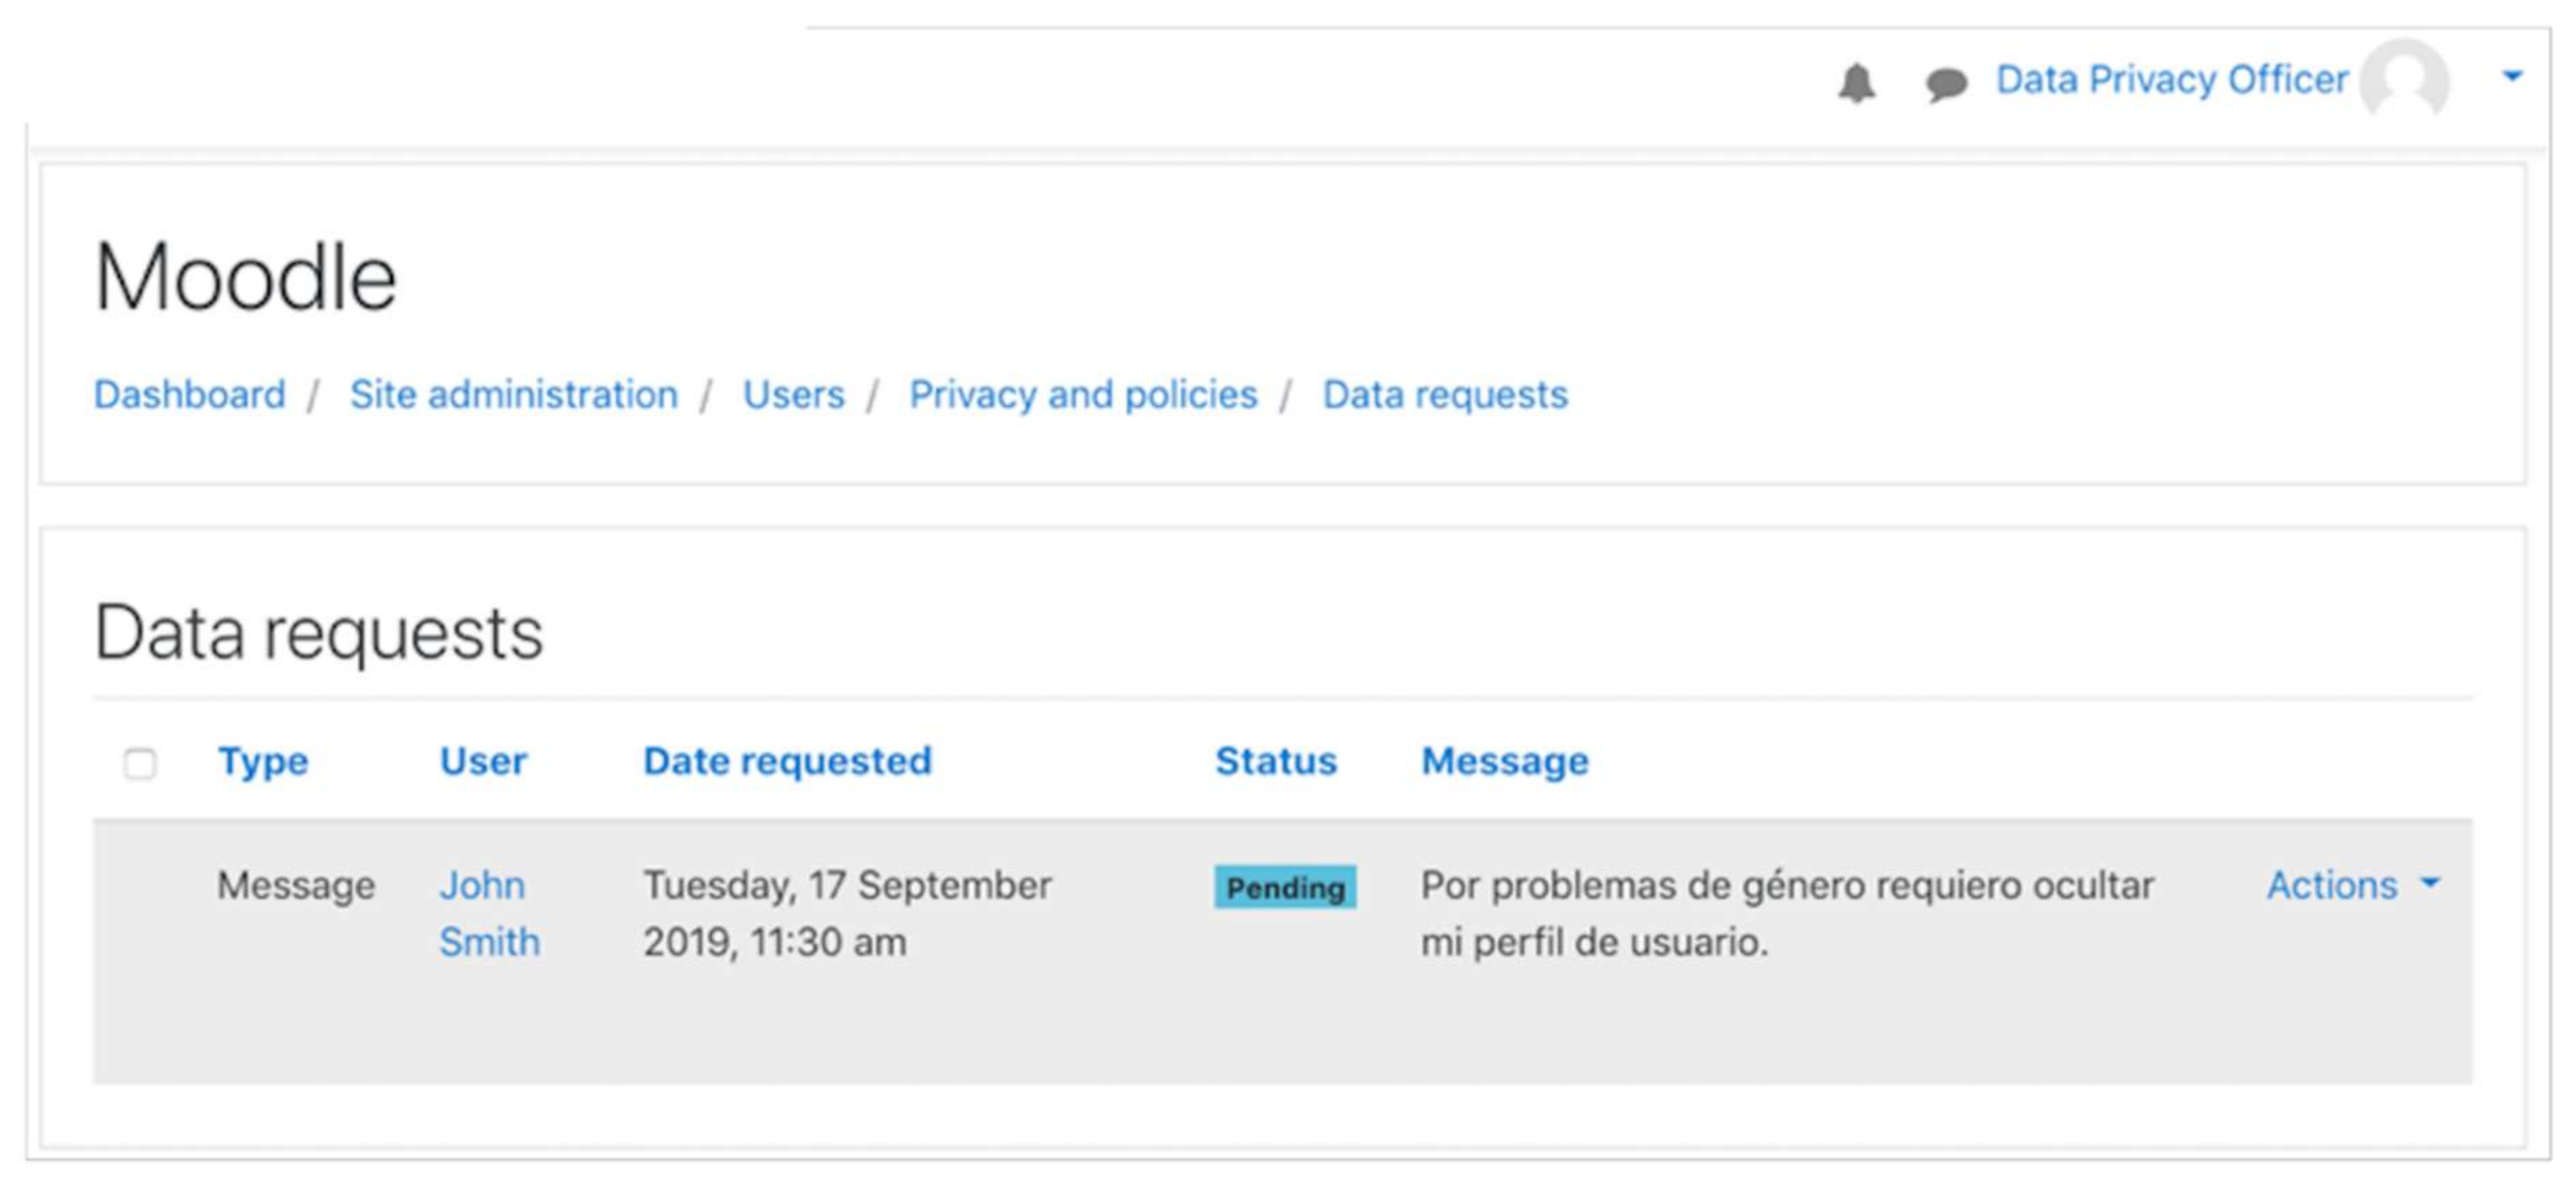This screenshot has height=1182, width=2576.
Task: Go to Dashboard breadcrumb
Action: click(x=190, y=394)
